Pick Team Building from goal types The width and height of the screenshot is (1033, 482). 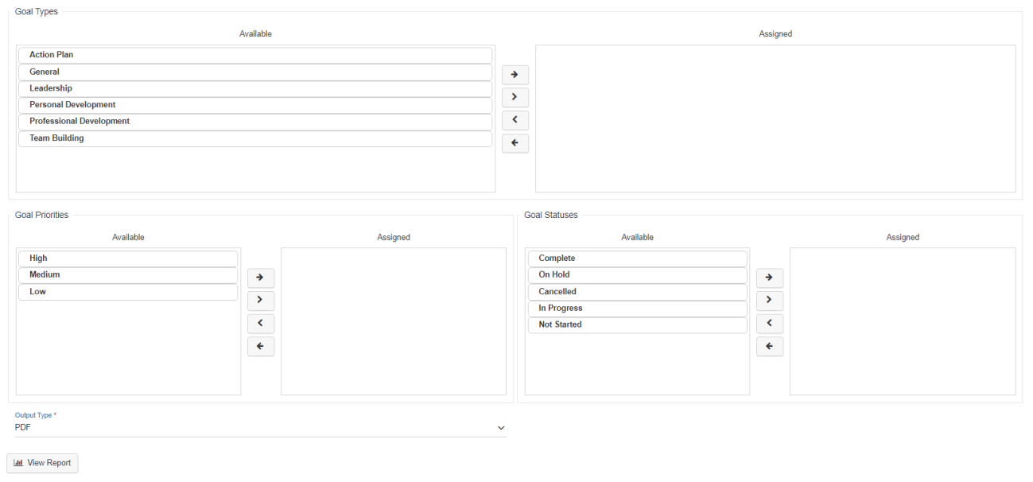(x=254, y=138)
